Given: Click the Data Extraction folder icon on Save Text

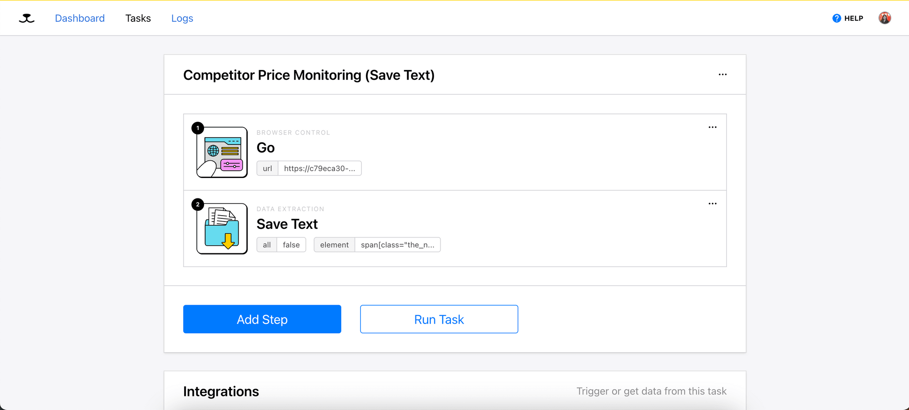Looking at the screenshot, I should coord(221,228).
